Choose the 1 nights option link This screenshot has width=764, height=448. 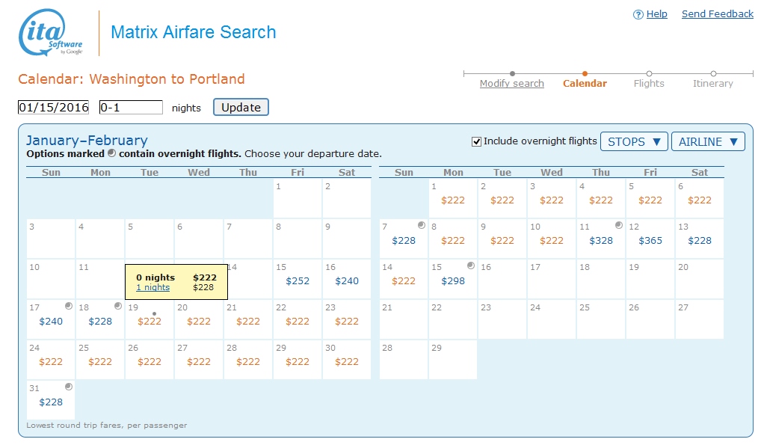[x=153, y=288]
